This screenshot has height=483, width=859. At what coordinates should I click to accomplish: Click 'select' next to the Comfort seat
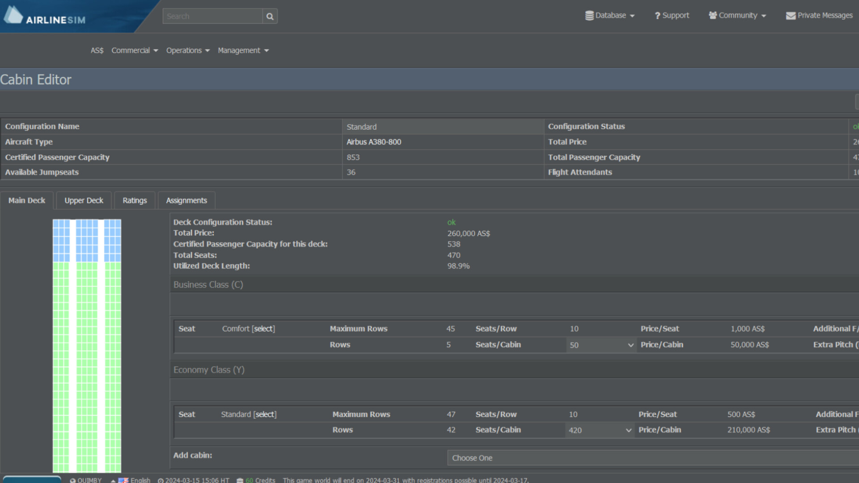(264, 328)
